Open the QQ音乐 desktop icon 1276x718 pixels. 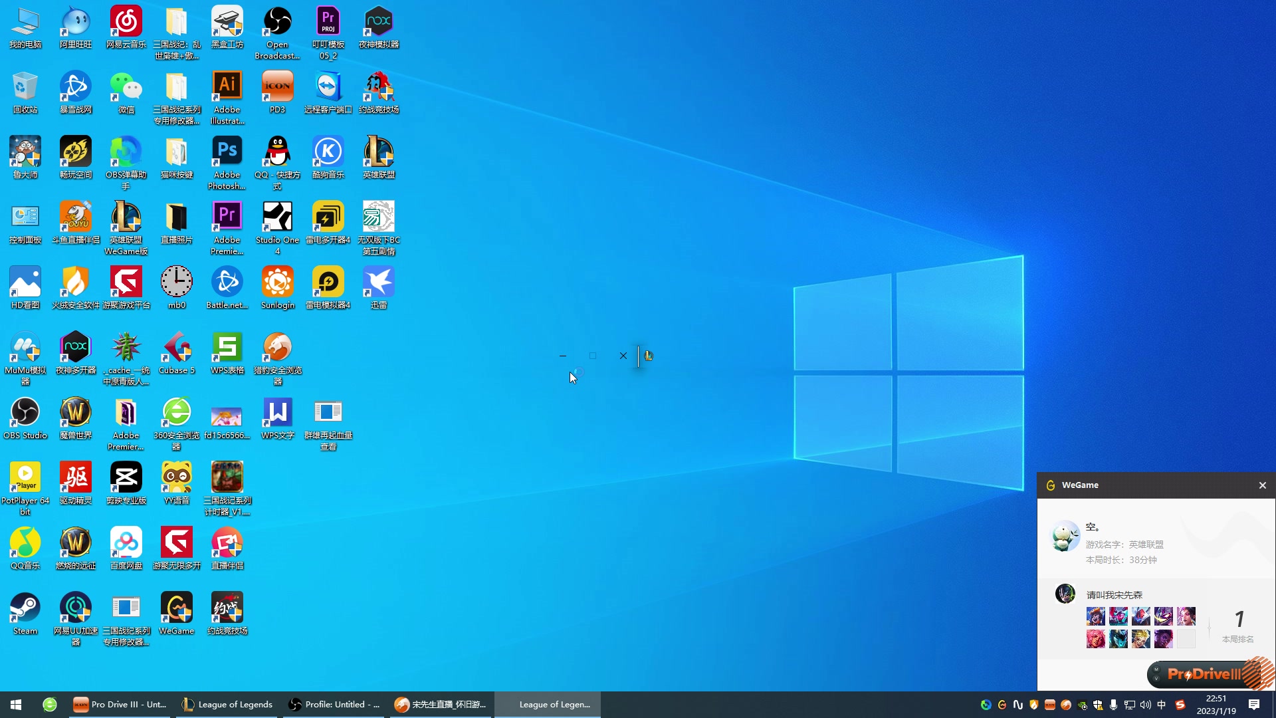coord(25,542)
